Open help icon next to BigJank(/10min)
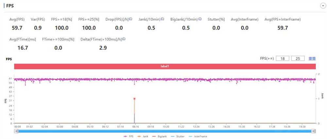 tap(200, 19)
